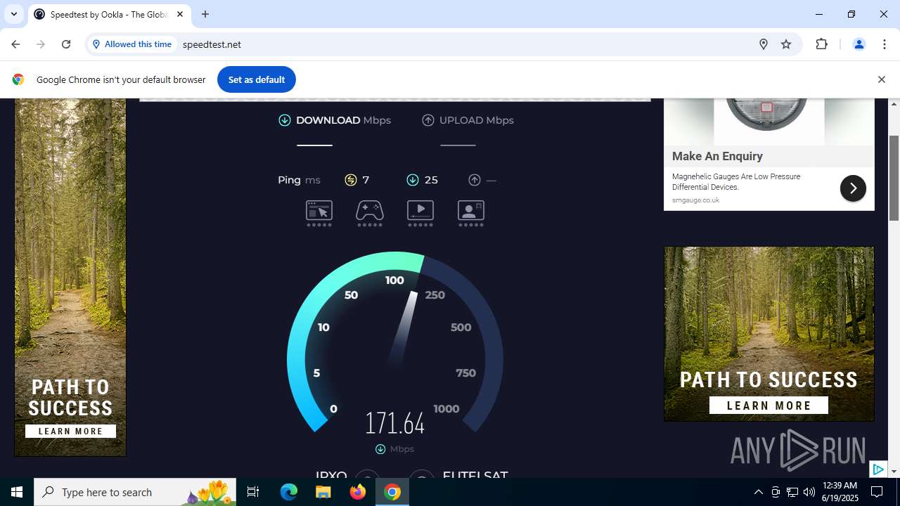Click LEARN MORE on the right forest ad
Viewport: 900px width, 506px height.
(x=769, y=406)
